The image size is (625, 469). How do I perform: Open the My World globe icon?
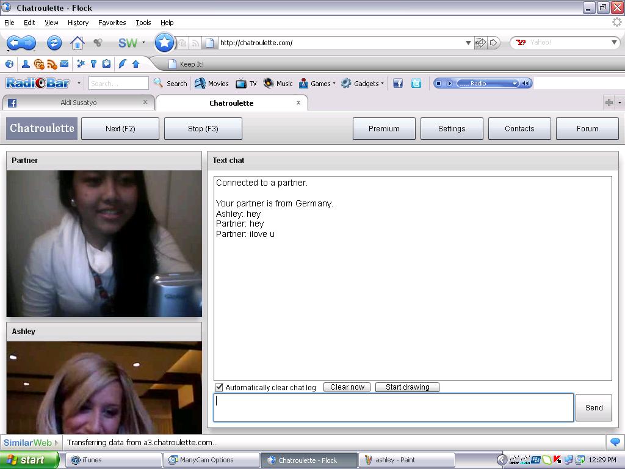click(10, 64)
